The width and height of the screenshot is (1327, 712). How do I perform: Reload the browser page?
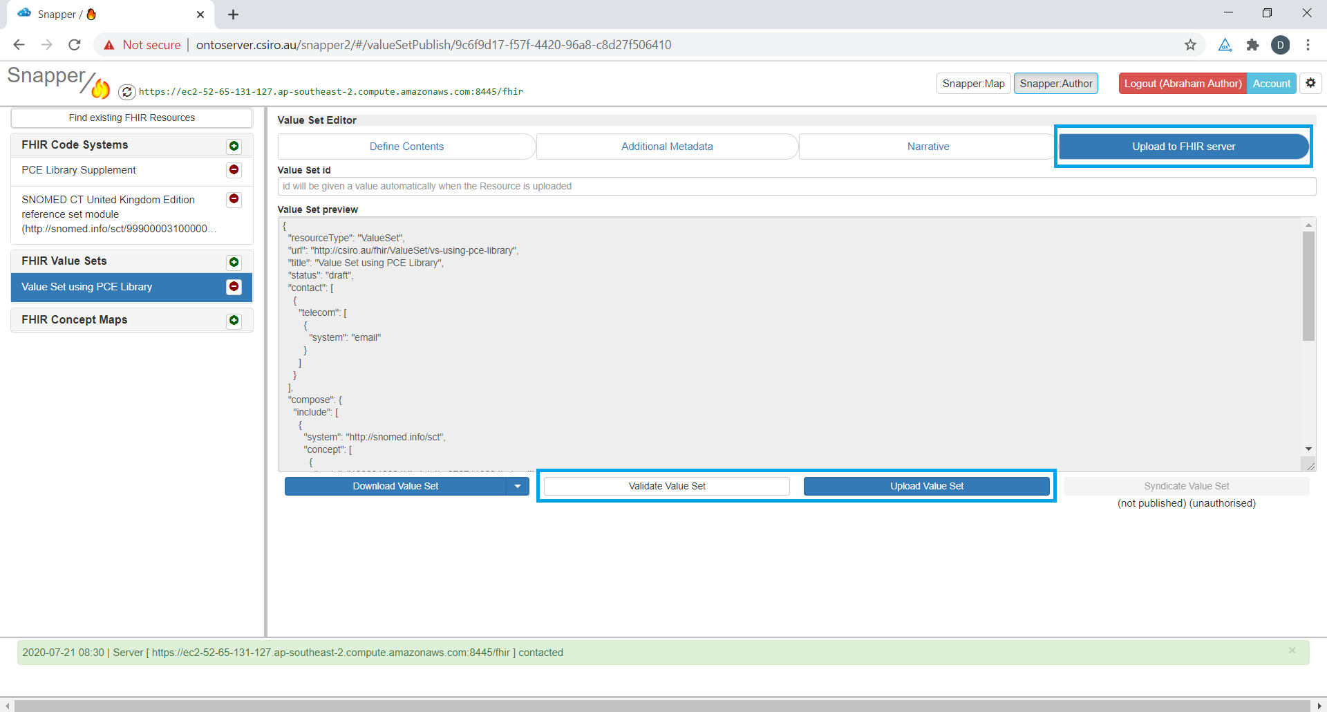click(x=75, y=45)
